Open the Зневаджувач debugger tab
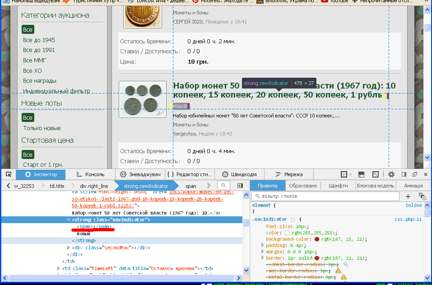This screenshot has height=285, width=432. coord(140,174)
